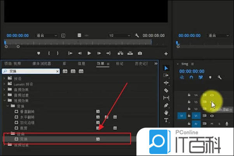Open the source monitor button editor plus
Screen dimensions: 234x156
166,54
